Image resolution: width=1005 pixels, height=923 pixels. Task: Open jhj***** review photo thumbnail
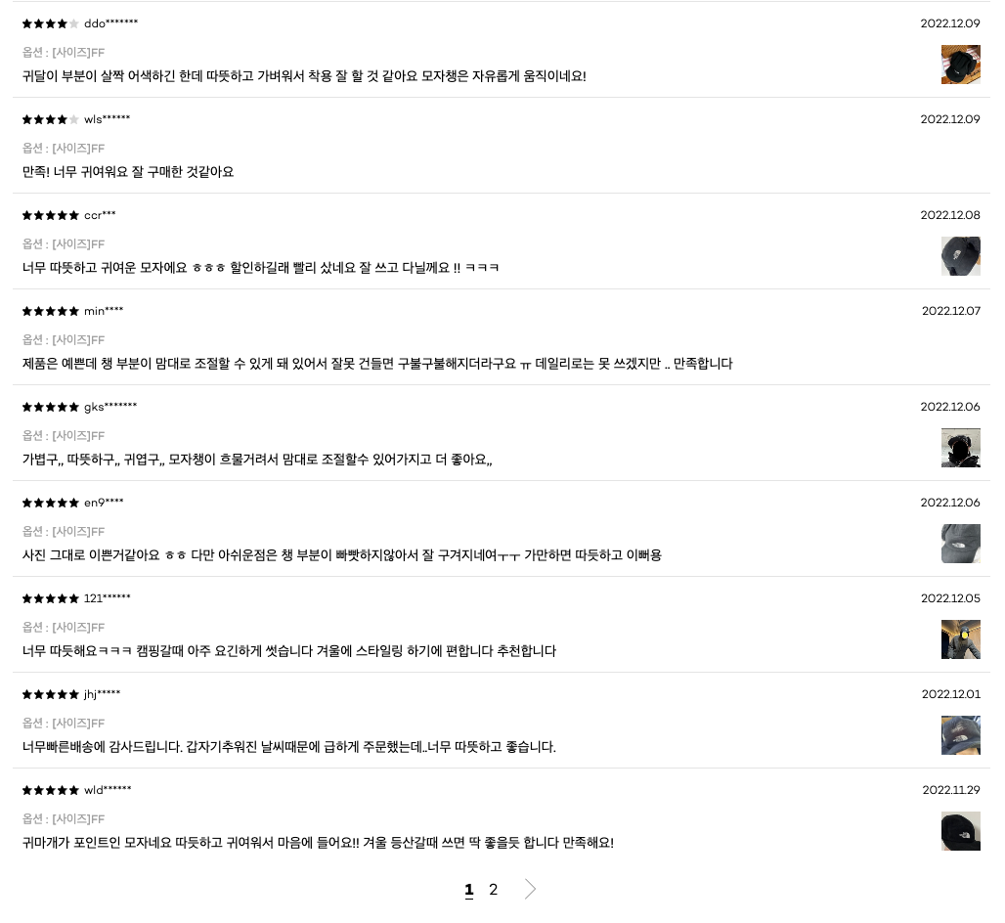tap(960, 735)
